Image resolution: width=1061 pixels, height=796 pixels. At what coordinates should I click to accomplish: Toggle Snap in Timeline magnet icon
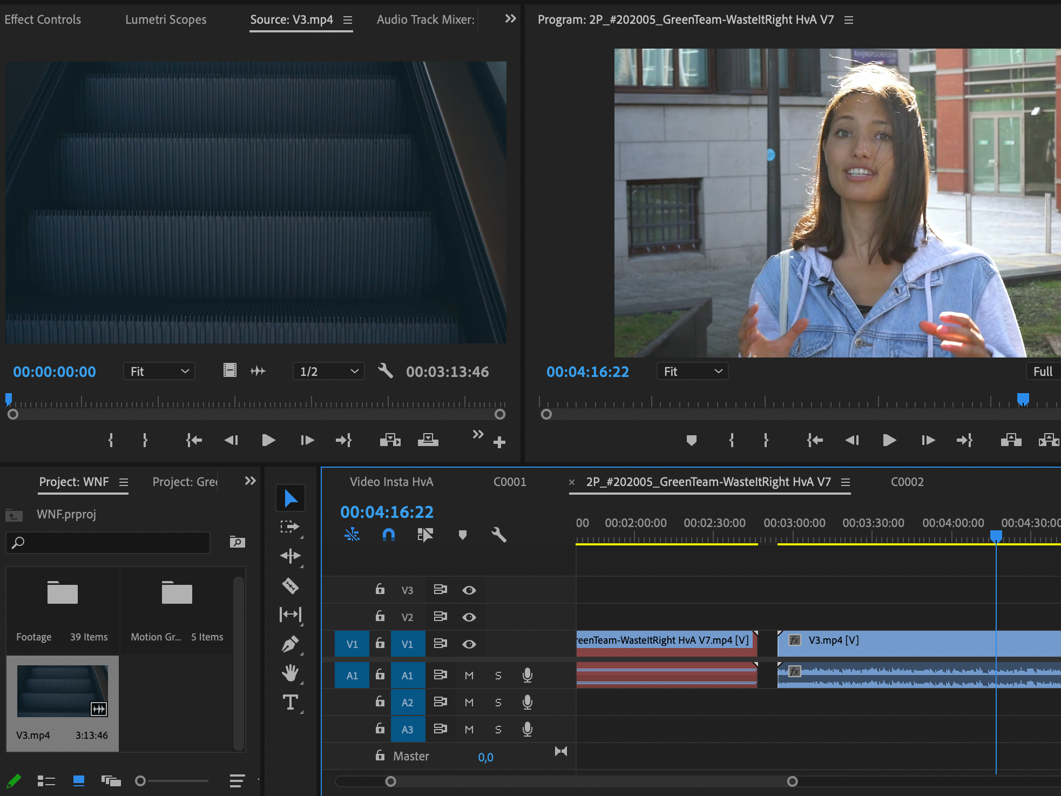point(388,535)
